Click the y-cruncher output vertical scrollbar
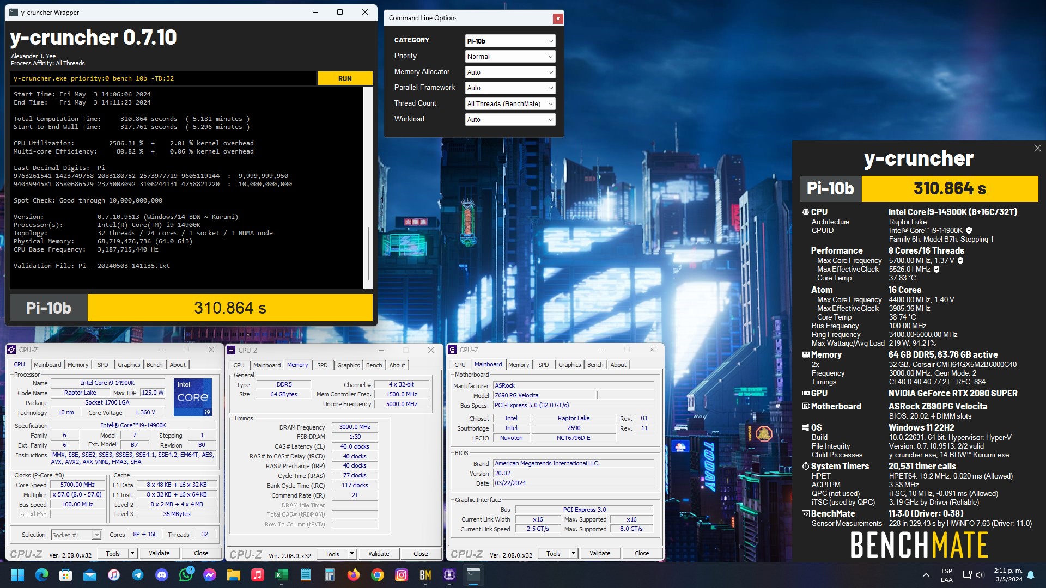 (368, 188)
